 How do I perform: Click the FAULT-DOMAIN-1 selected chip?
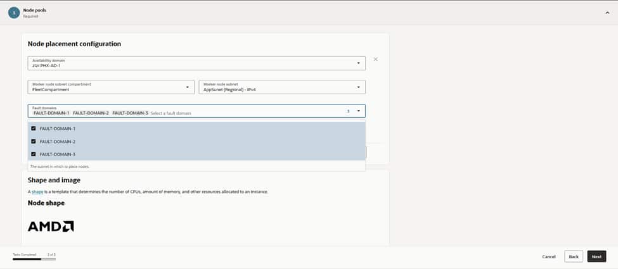tap(51, 113)
